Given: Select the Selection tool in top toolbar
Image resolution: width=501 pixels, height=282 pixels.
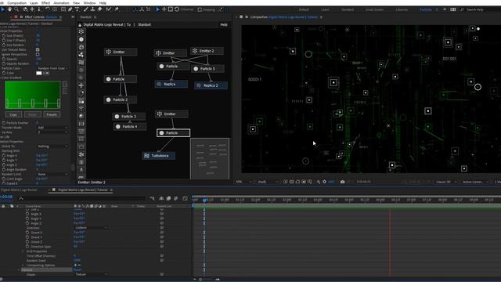Looking at the screenshot, I should tap(2, 9).
